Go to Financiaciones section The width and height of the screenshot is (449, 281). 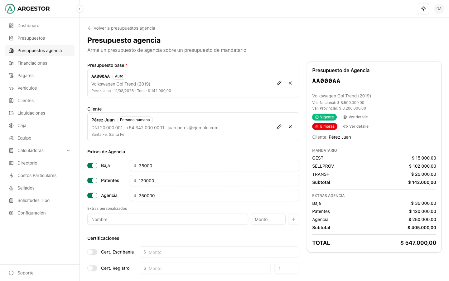(x=40, y=63)
